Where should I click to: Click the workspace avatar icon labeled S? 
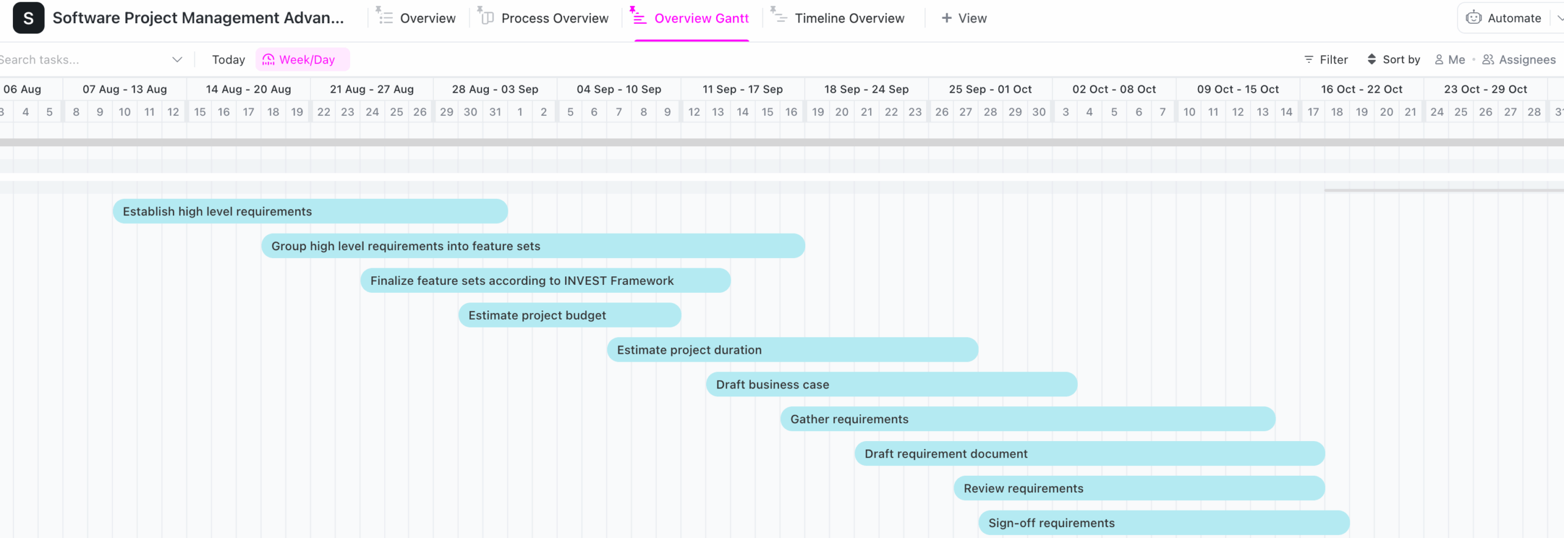pyautogui.click(x=28, y=18)
